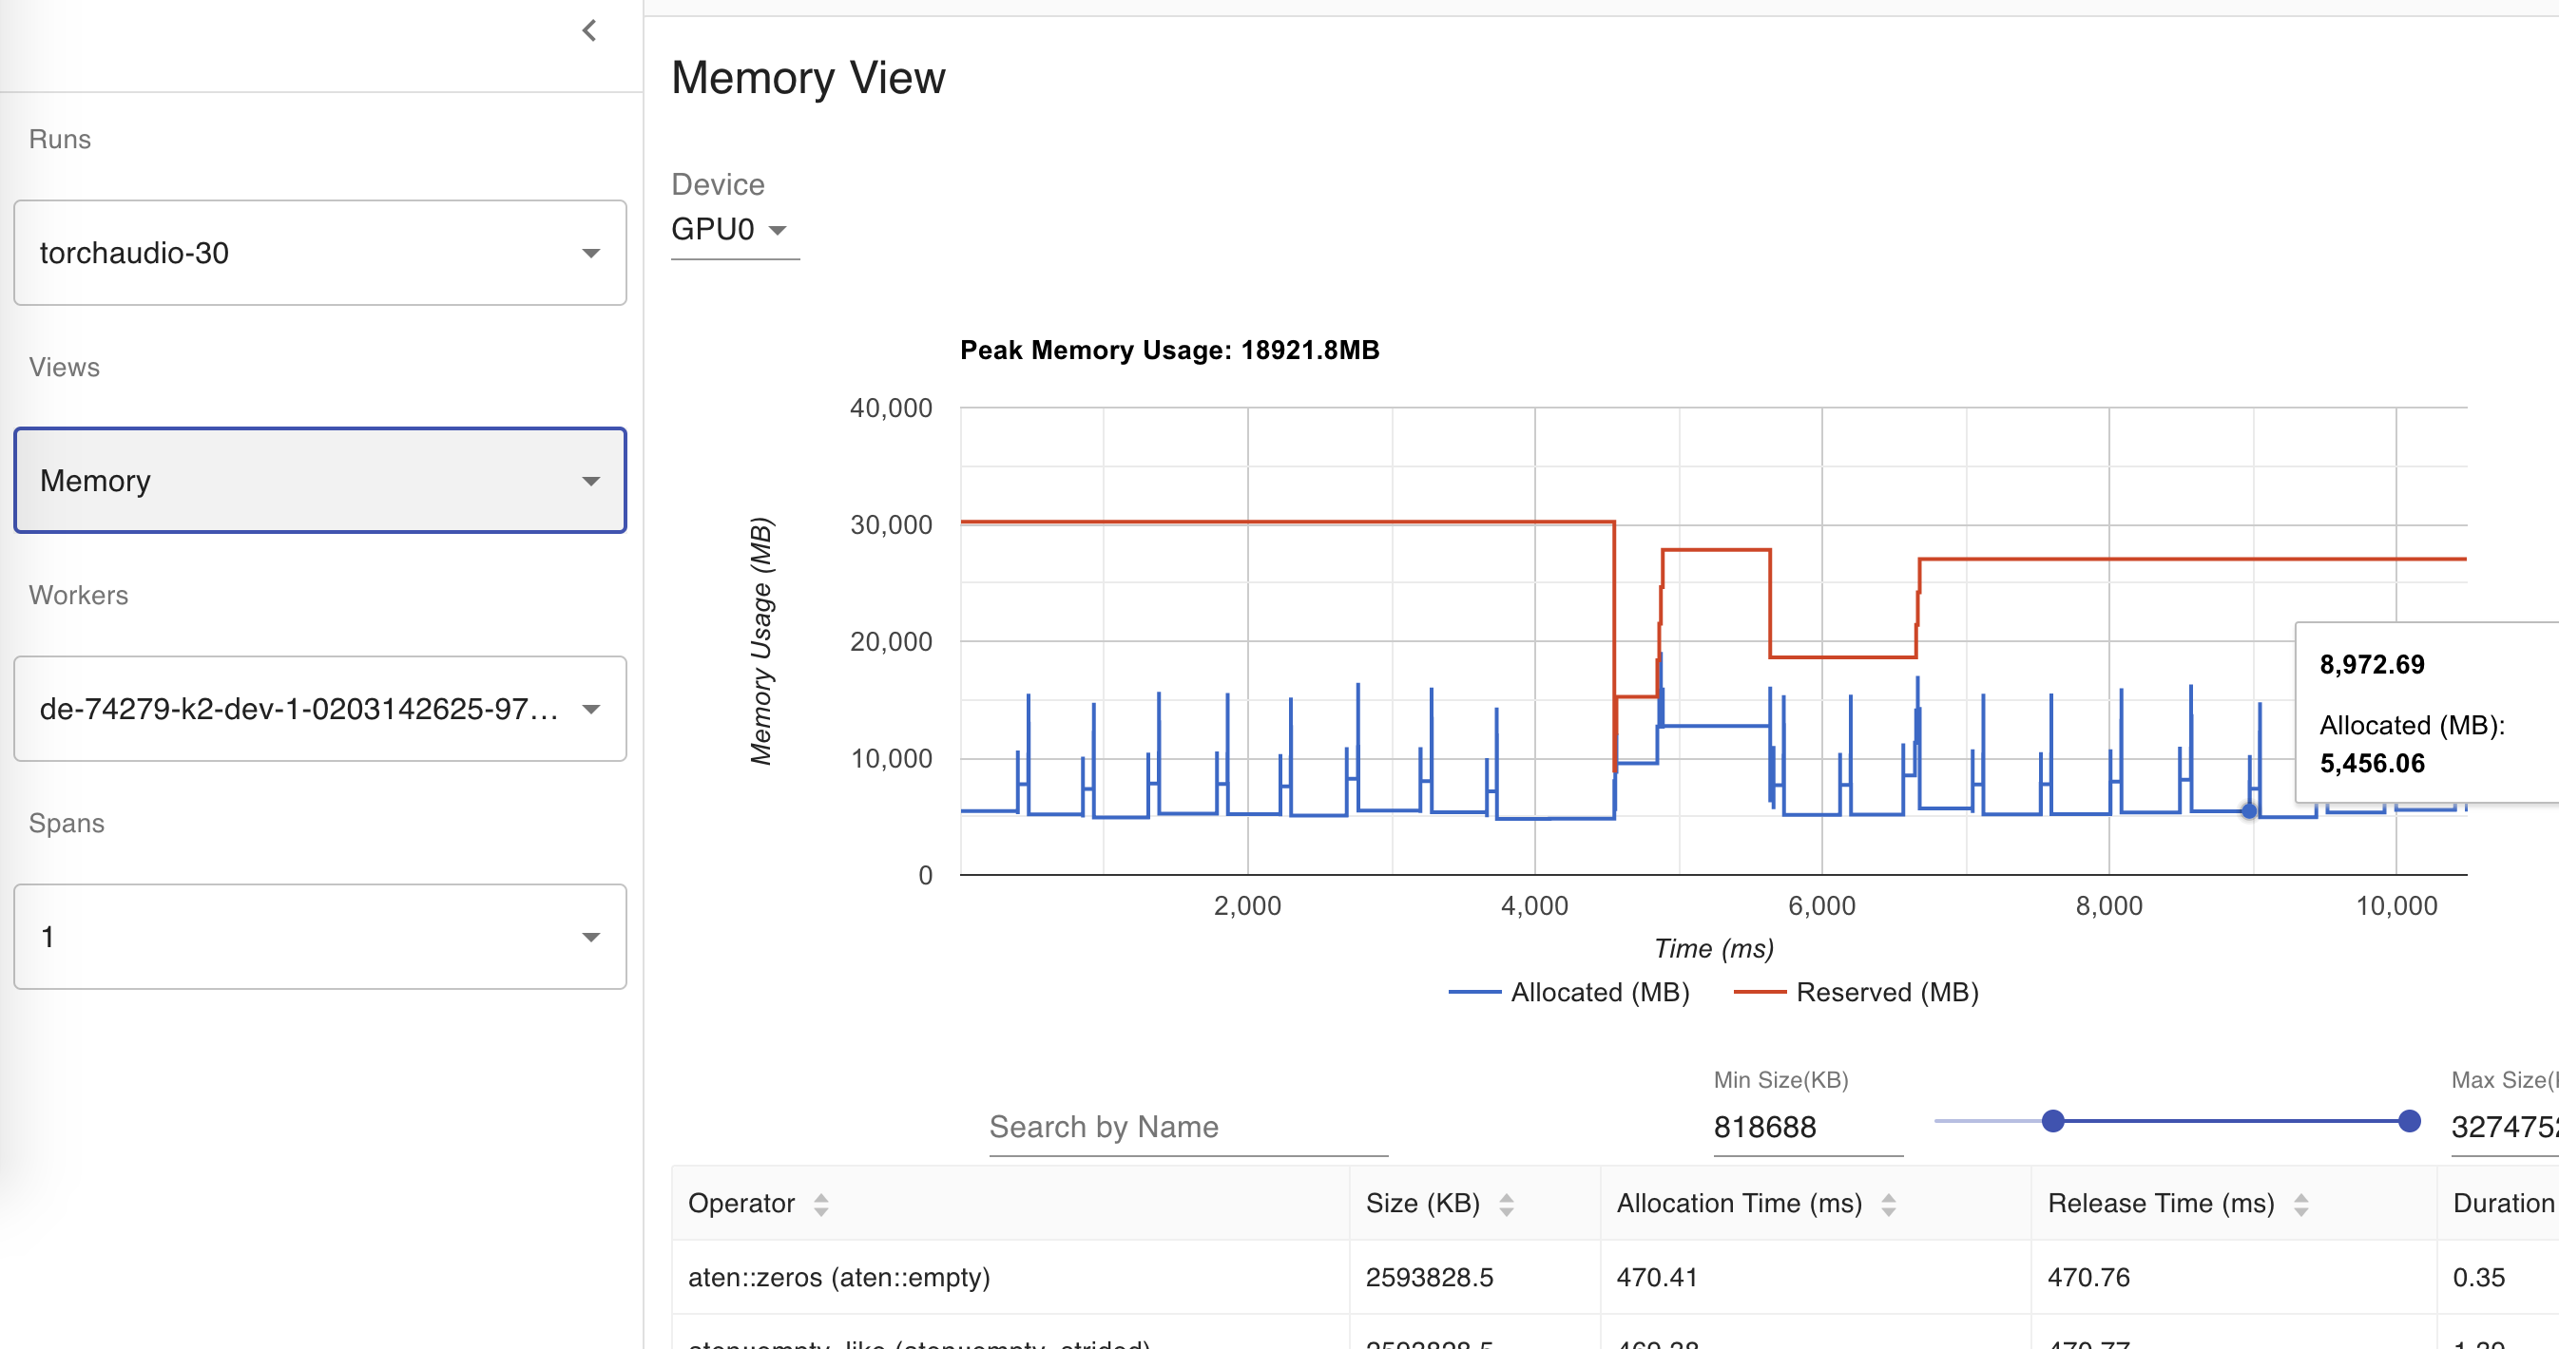Viewport: 2559px width, 1349px height.
Task: Open the Views dropdown showing Memory
Action: tap(319, 481)
